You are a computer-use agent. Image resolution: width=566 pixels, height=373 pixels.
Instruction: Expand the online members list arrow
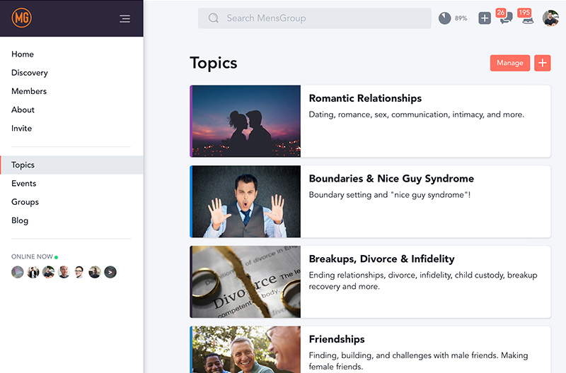[x=110, y=272]
